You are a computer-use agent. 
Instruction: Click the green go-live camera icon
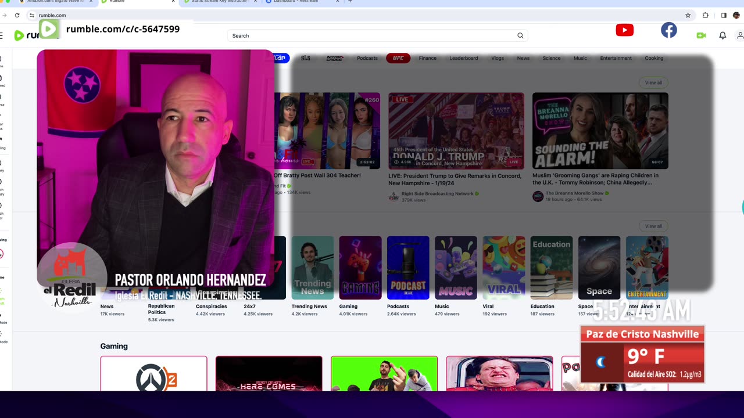tap(701, 35)
